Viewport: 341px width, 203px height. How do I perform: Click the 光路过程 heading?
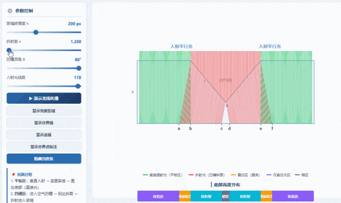tap(25, 174)
